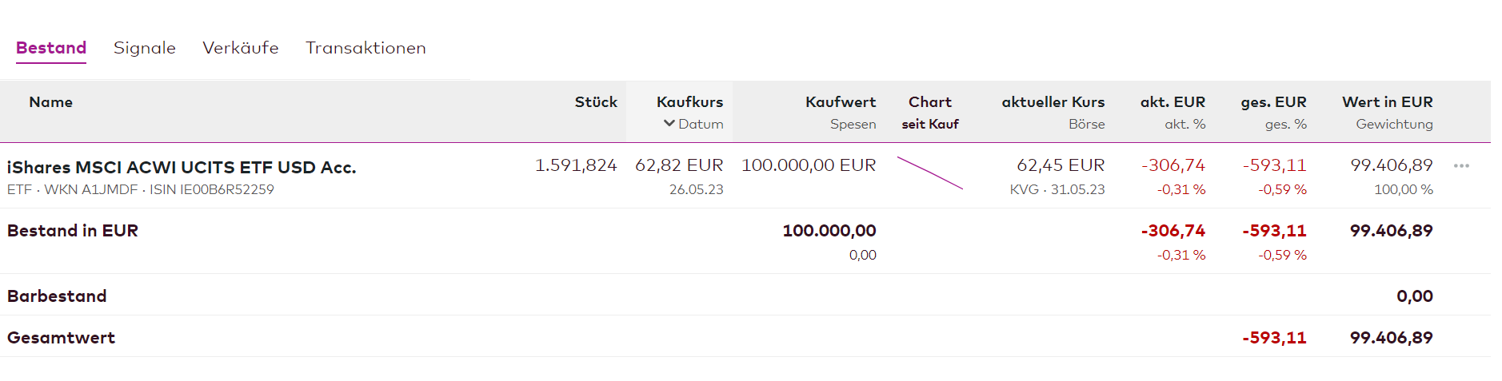Sort by Stück column header
This screenshot has height=381, width=1502.
pyautogui.click(x=596, y=102)
